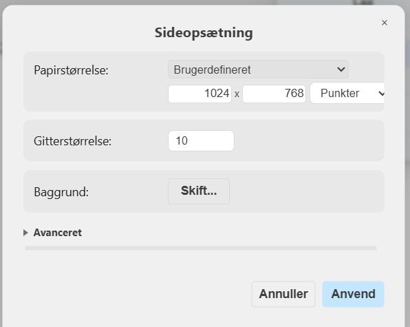Cancel with the Annuller button

[x=283, y=294]
